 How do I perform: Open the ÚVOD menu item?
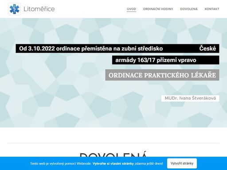pyautogui.click(x=131, y=9)
